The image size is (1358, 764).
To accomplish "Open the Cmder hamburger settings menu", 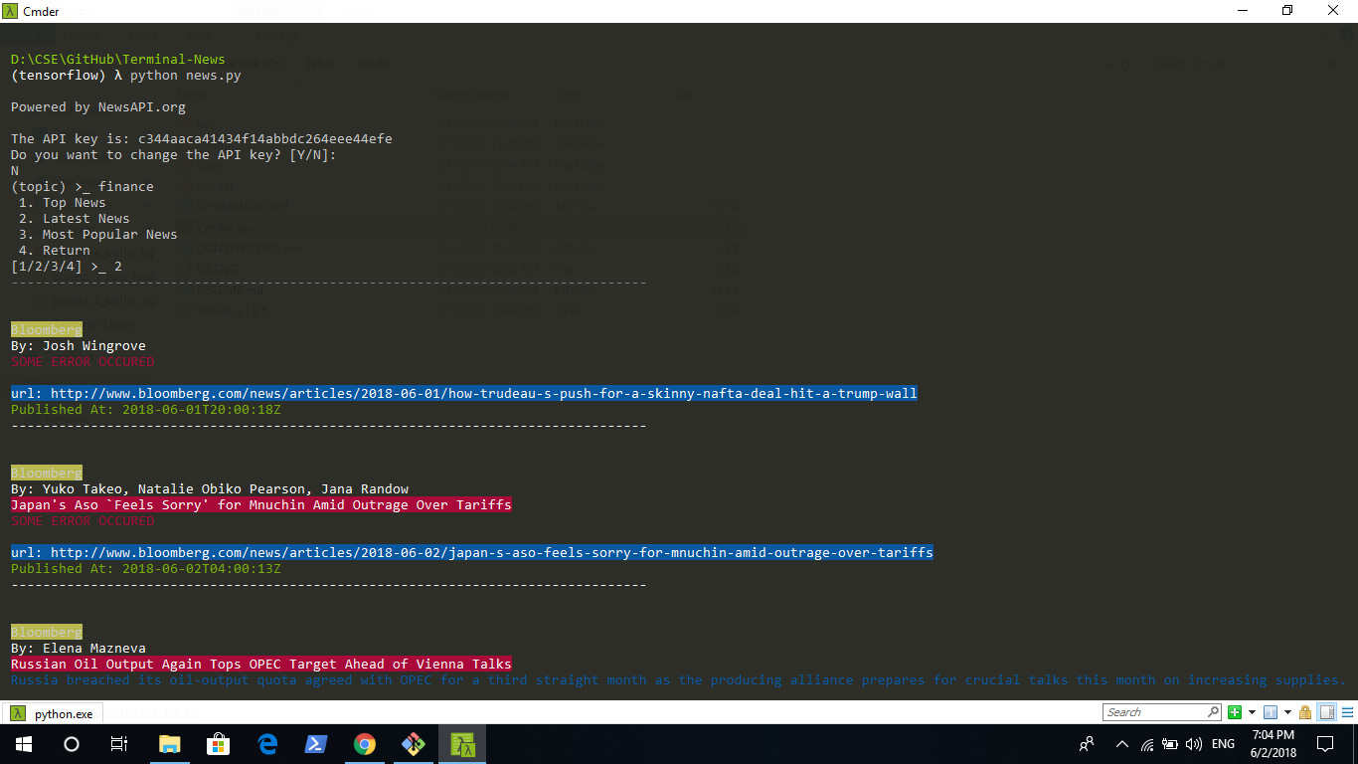I will (1345, 712).
